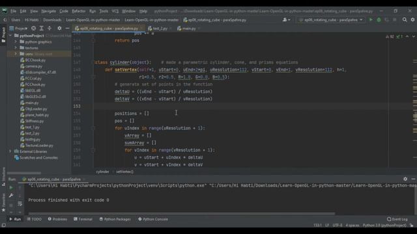417x234 pixels.
Task: Open the Tools menu
Action: point(104,11)
